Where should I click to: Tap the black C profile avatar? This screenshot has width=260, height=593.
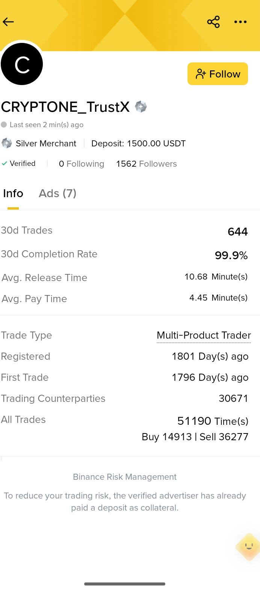(x=22, y=64)
